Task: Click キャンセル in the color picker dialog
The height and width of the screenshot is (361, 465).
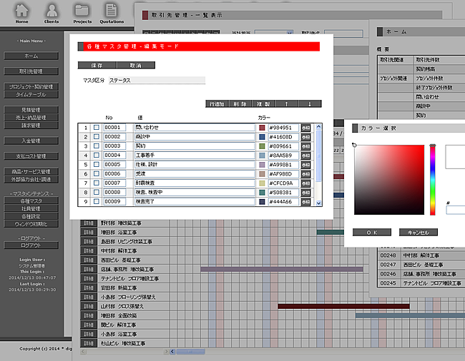Action: pyautogui.click(x=418, y=233)
